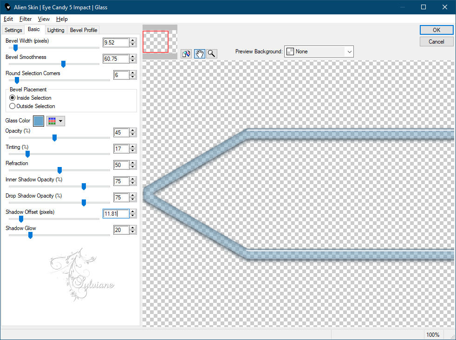This screenshot has height=340, width=456.
Task: Click the Shadow Offset slider handle
Action: click(21, 219)
